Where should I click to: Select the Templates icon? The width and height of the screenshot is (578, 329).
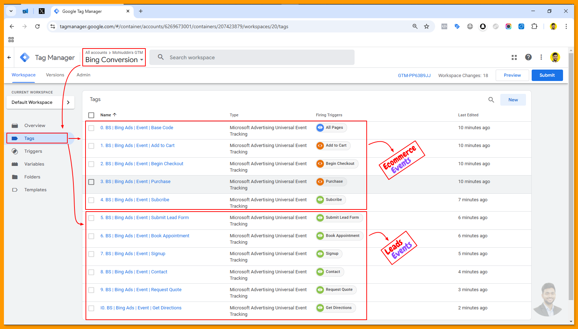(15, 189)
